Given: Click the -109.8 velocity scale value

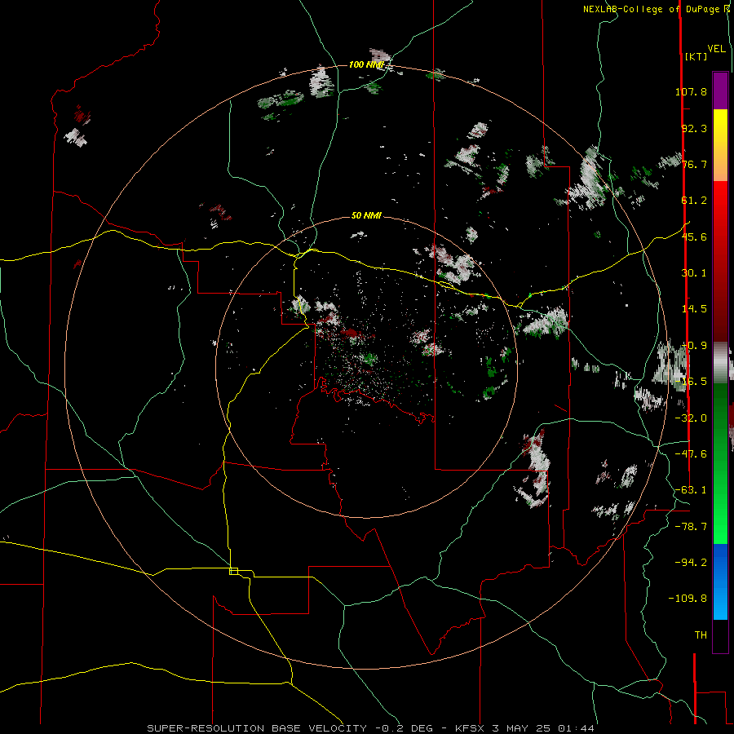Looking at the screenshot, I should 688,599.
